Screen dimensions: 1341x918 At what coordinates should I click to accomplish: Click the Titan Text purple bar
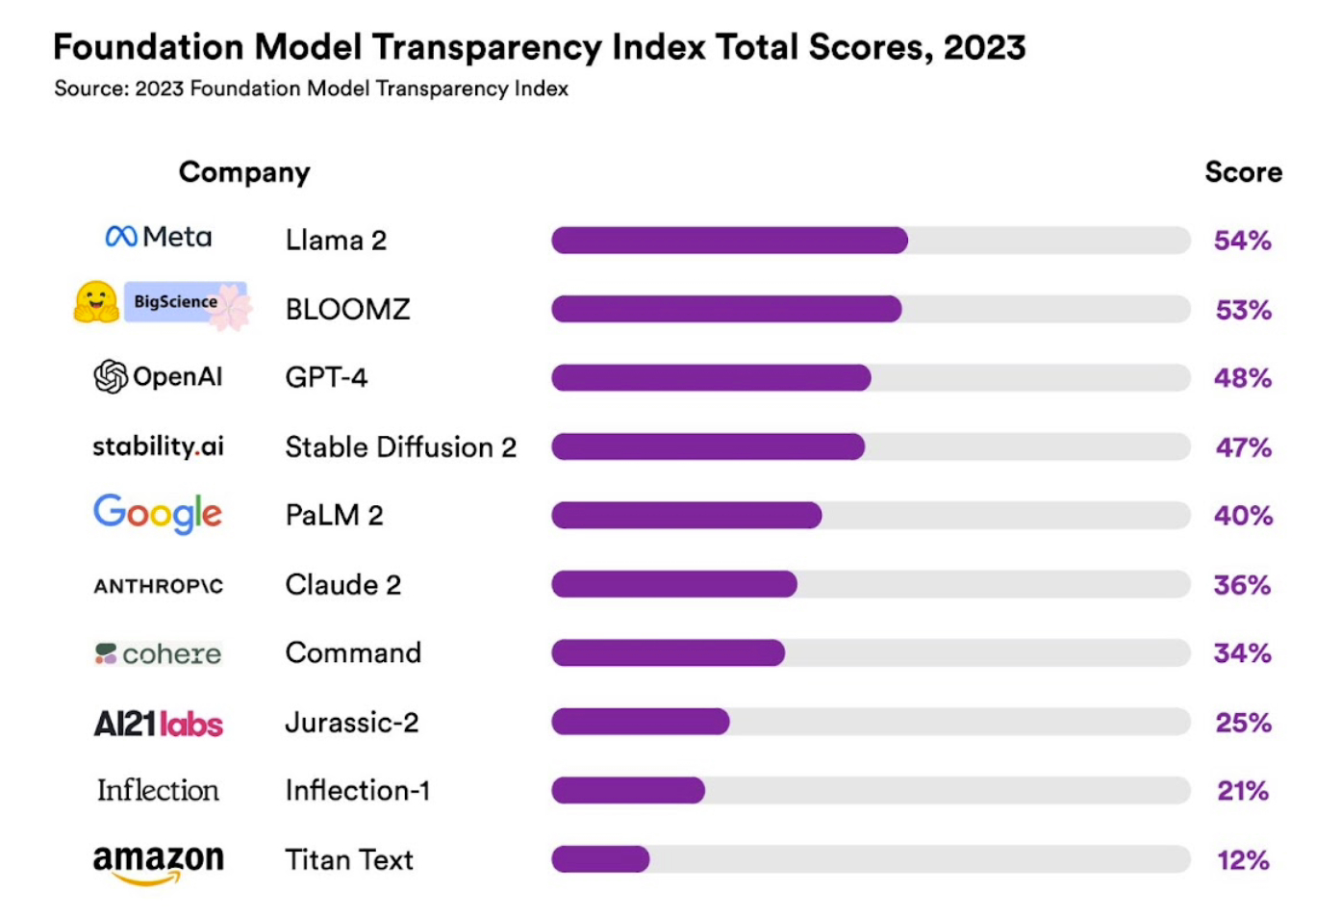point(600,859)
